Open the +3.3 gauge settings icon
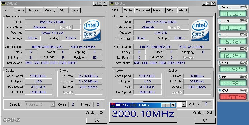249x125 pixels. pos(241,21)
